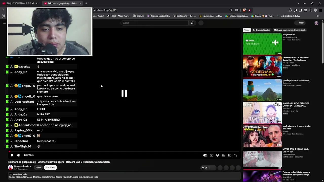324x182 pixels.
Task: Open the Historias paralelas bookmark
Action: [236, 16]
